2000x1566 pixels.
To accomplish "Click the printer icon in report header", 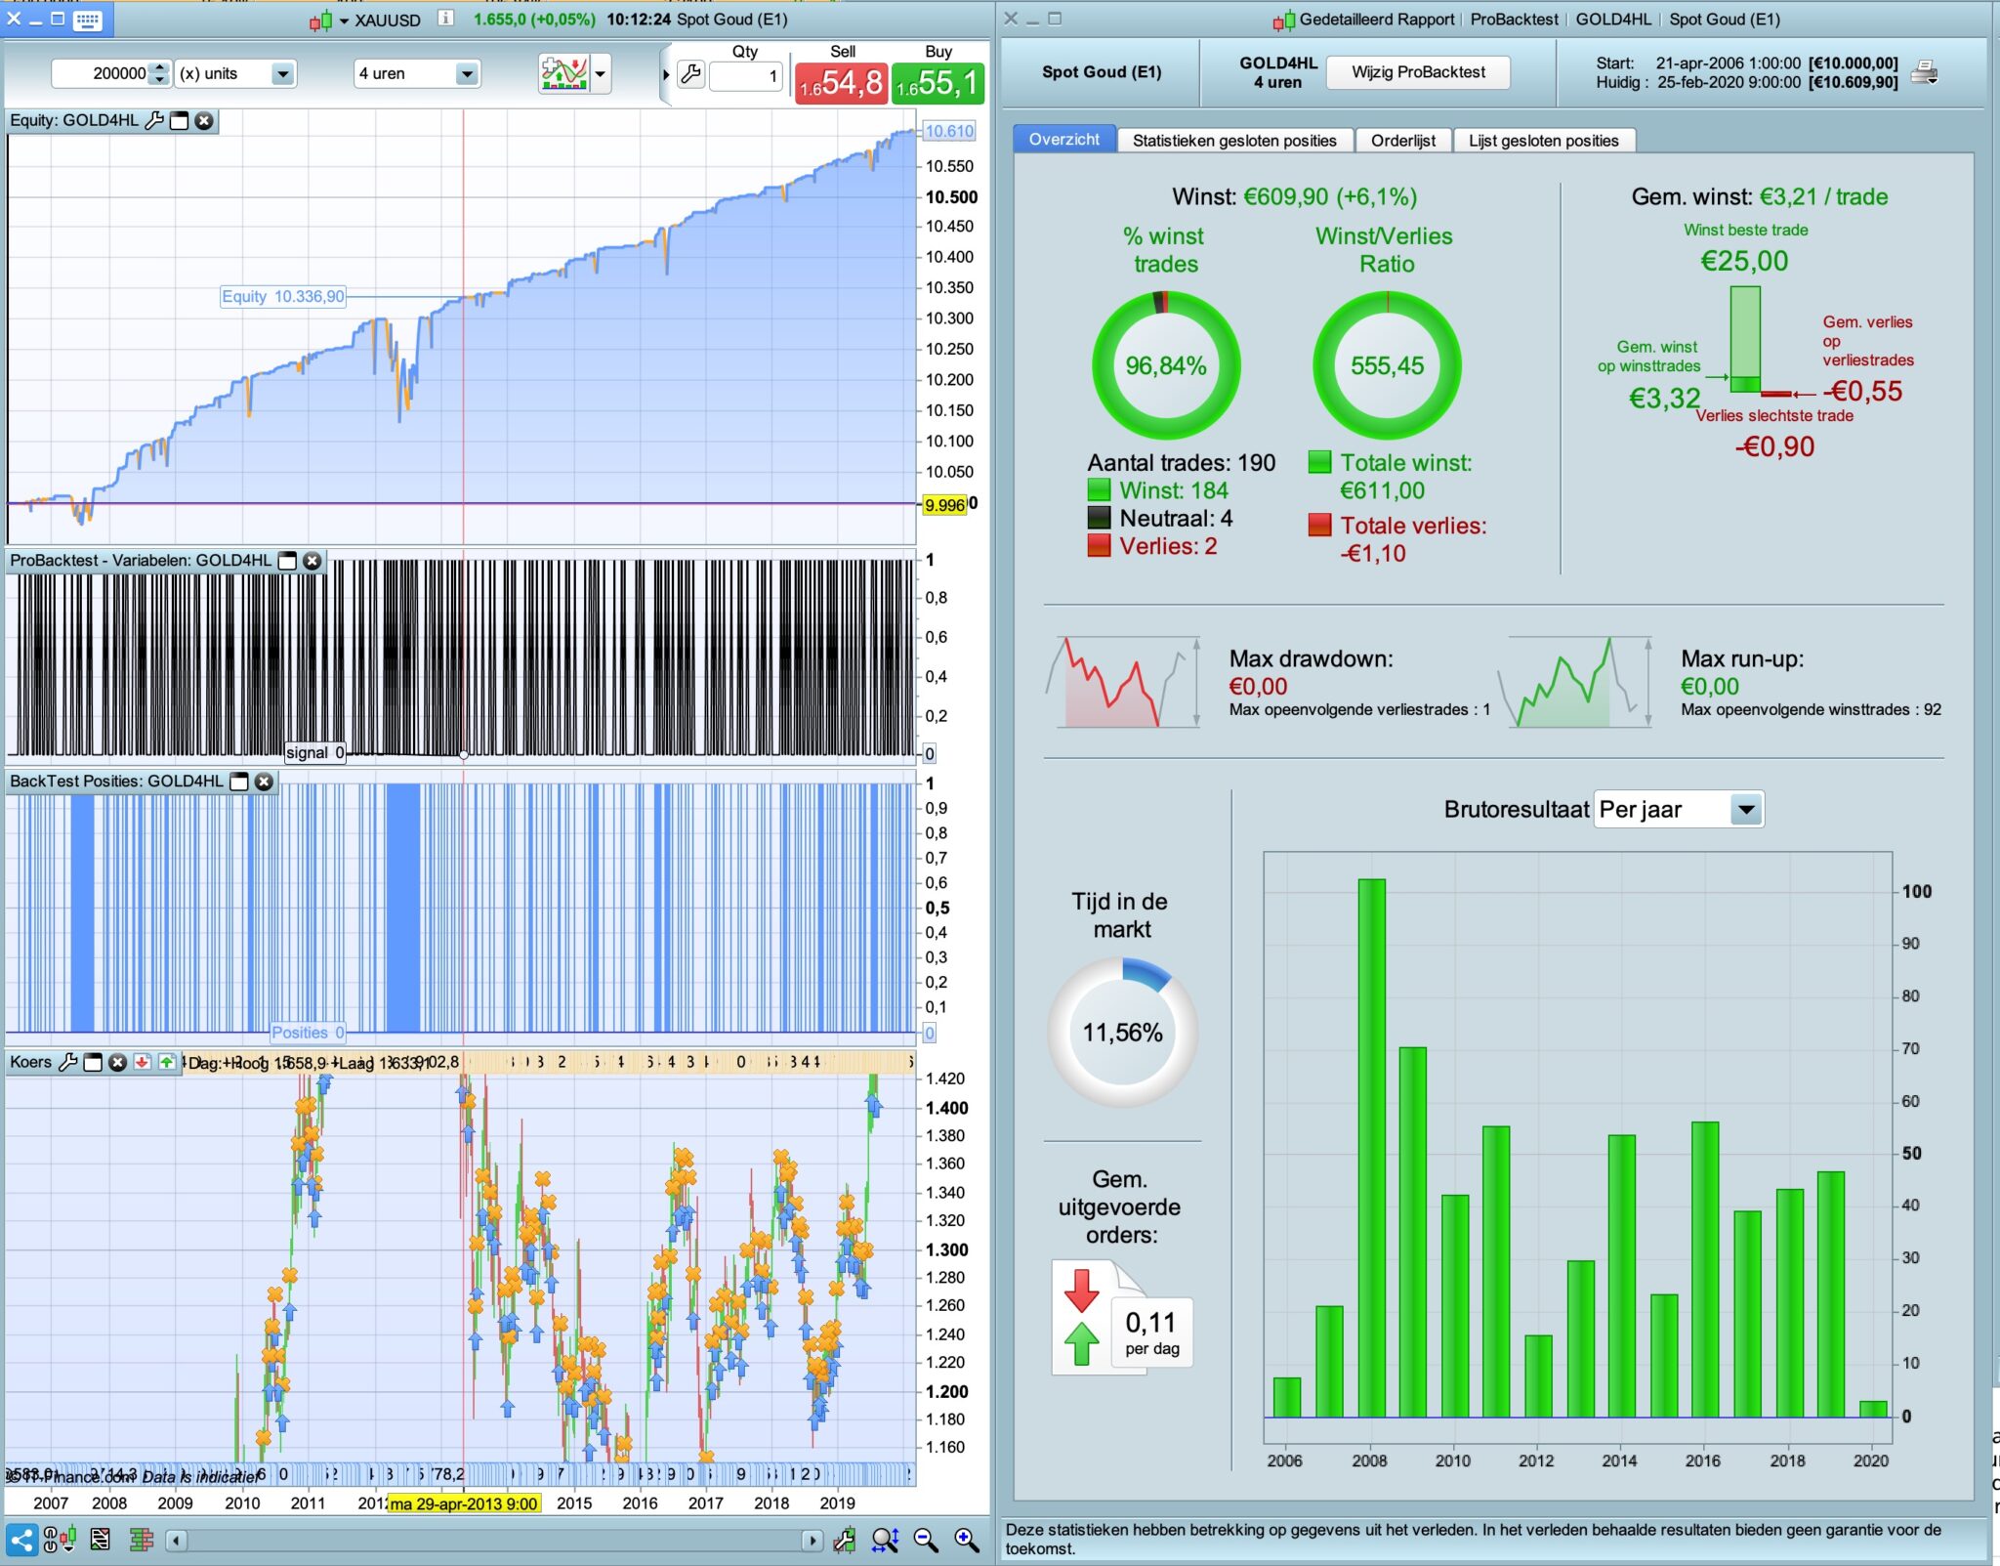I will pyautogui.click(x=1924, y=72).
